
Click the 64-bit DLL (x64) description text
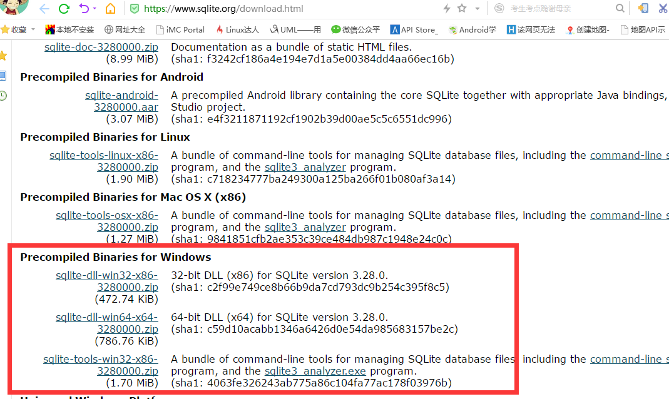coord(280,317)
